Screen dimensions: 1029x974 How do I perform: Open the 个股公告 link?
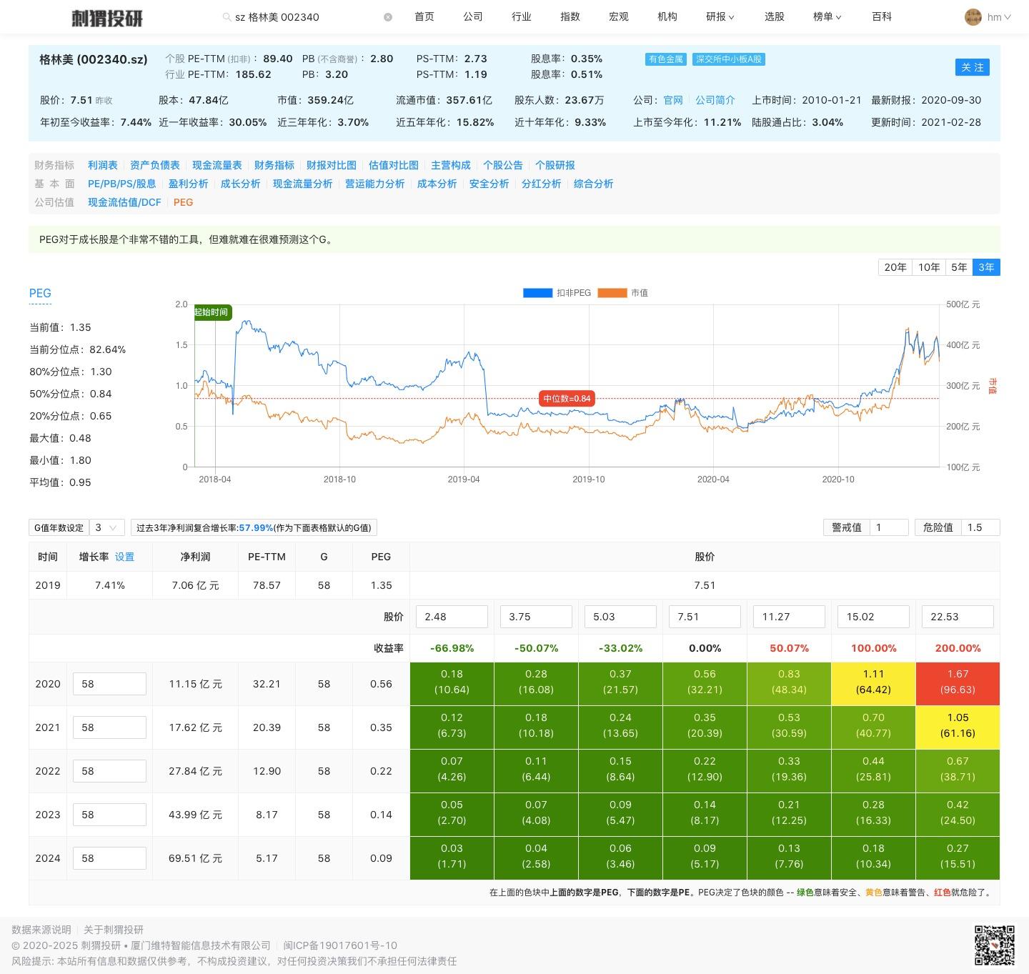[503, 165]
